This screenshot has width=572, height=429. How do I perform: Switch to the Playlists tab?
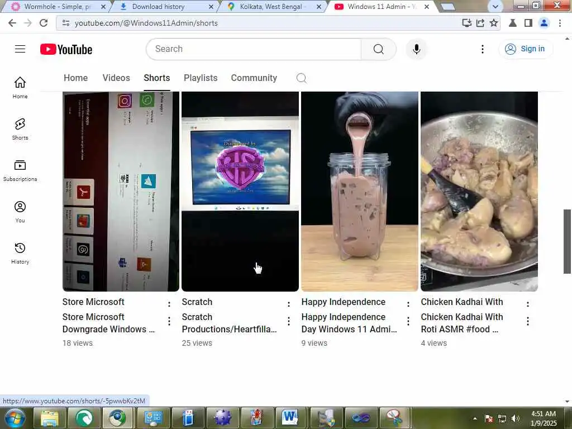(x=201, y=78)
